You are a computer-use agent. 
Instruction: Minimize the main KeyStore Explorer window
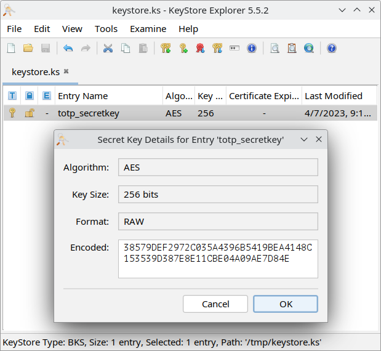(342, 10)
